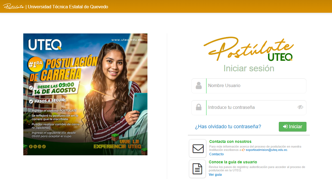Click the user silhouette icon beside Nombre Usuario
332x194 pixels.
(199, 85)
